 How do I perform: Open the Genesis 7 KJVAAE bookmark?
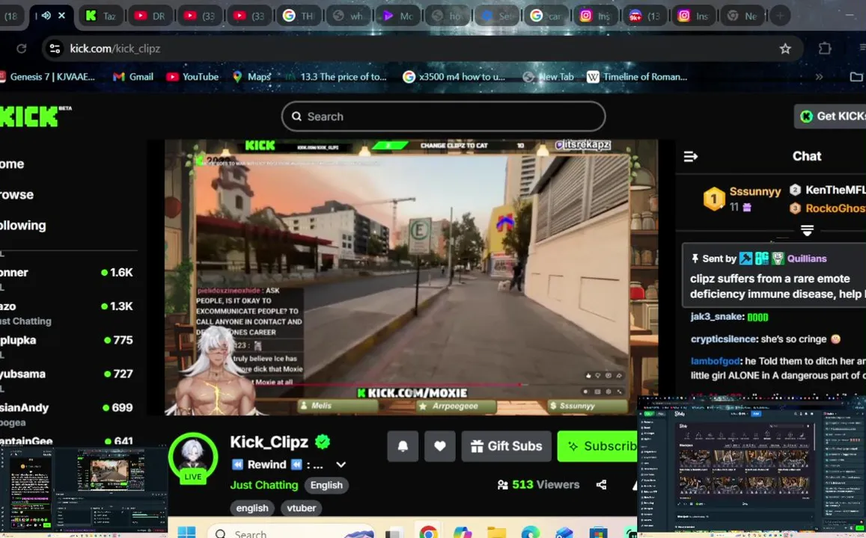tap(47, 77)
